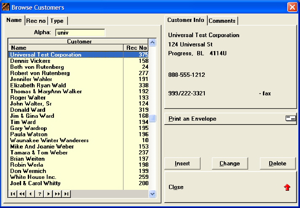
Task: Switch to the Rec no tab
Action: pos(36,21)
